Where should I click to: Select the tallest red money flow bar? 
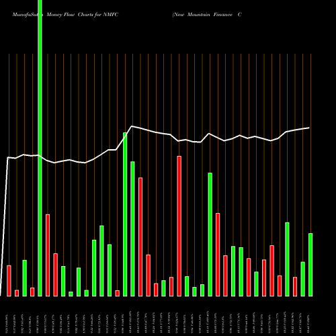click(x=179, y=226)
